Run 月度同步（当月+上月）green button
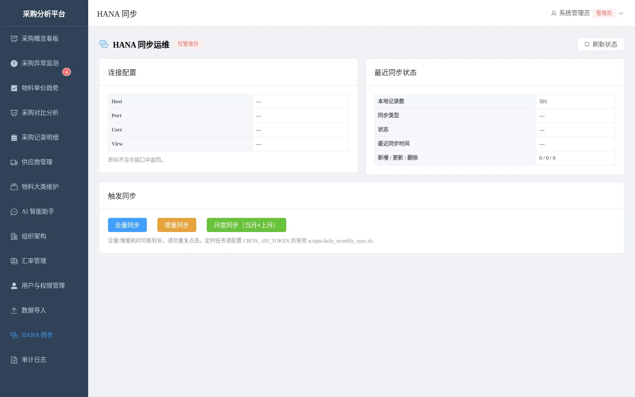Image resolution: width=635 pixels, height=397 pixels. [247, 225]
